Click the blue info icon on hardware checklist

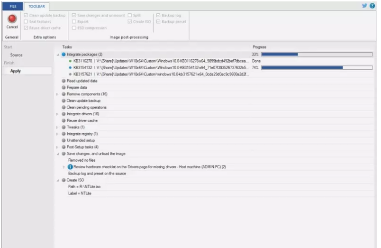point(70,167)
